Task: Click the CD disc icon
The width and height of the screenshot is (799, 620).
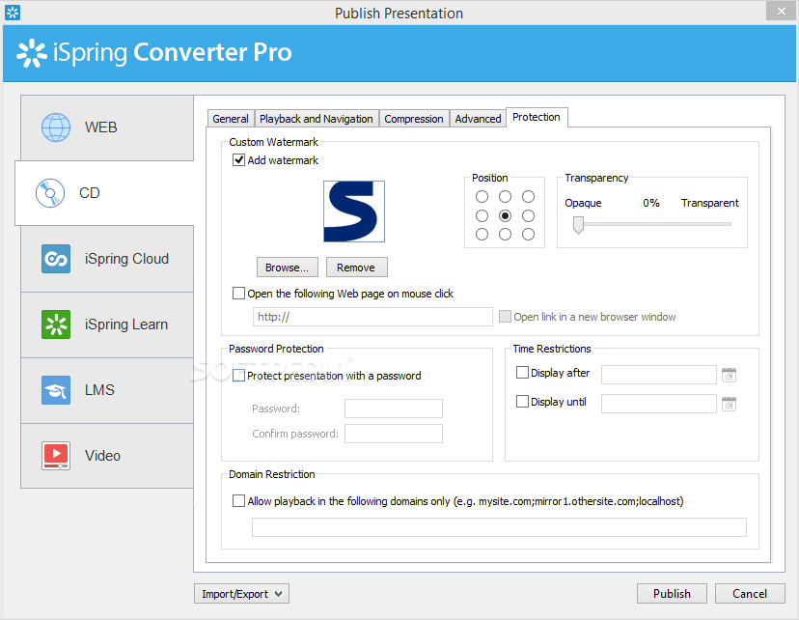Action: pos(50,193)
